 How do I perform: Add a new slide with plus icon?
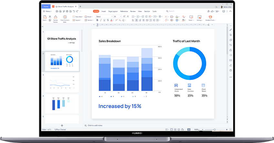click(62, 125)
